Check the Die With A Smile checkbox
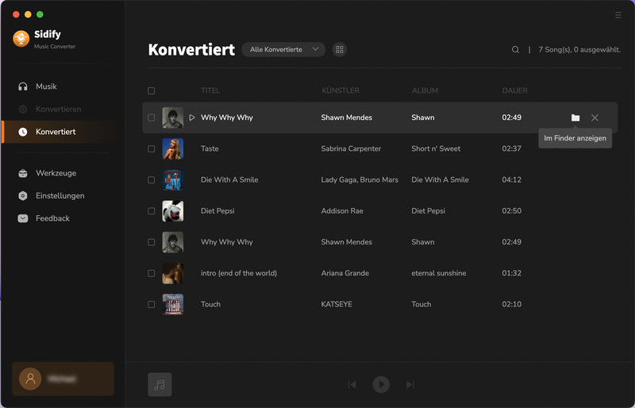 coord(151,180)
